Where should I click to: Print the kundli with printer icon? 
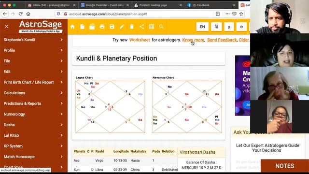pyautogui.click(x=102, y=27)
